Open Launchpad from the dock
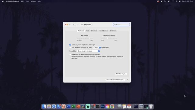This screenshot has height=110, width=195. pos(49,107)
